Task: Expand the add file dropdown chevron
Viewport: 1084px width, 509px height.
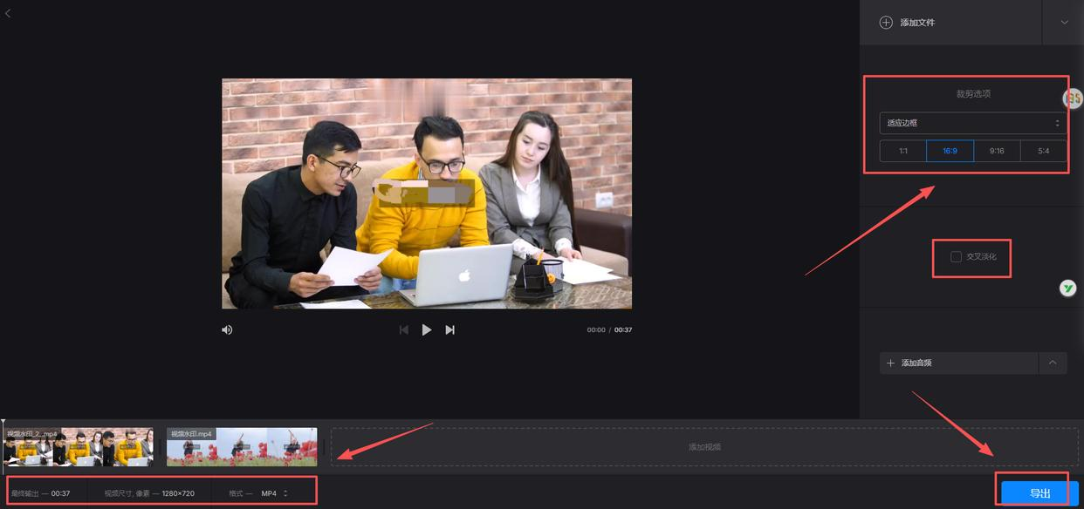Action: point(1064,22)
